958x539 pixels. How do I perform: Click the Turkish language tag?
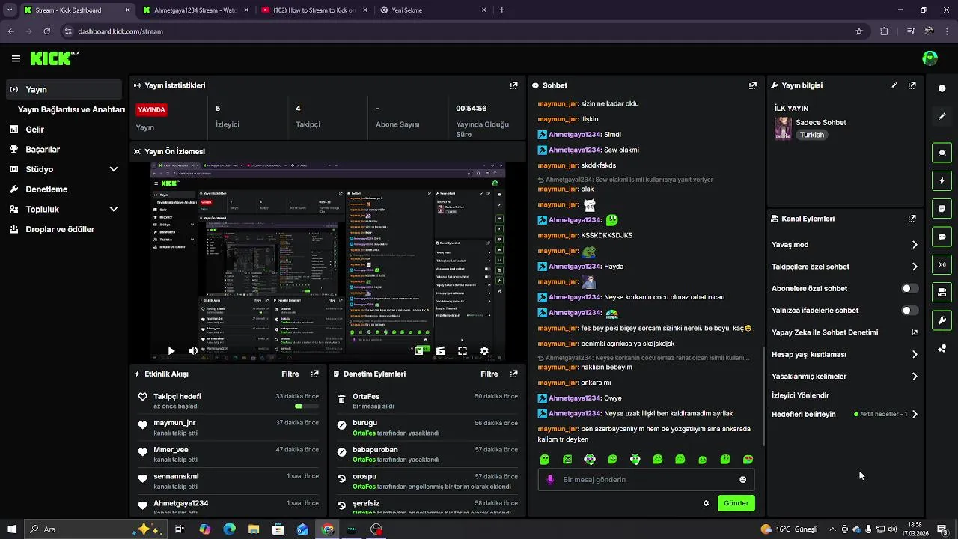(811, 135)
